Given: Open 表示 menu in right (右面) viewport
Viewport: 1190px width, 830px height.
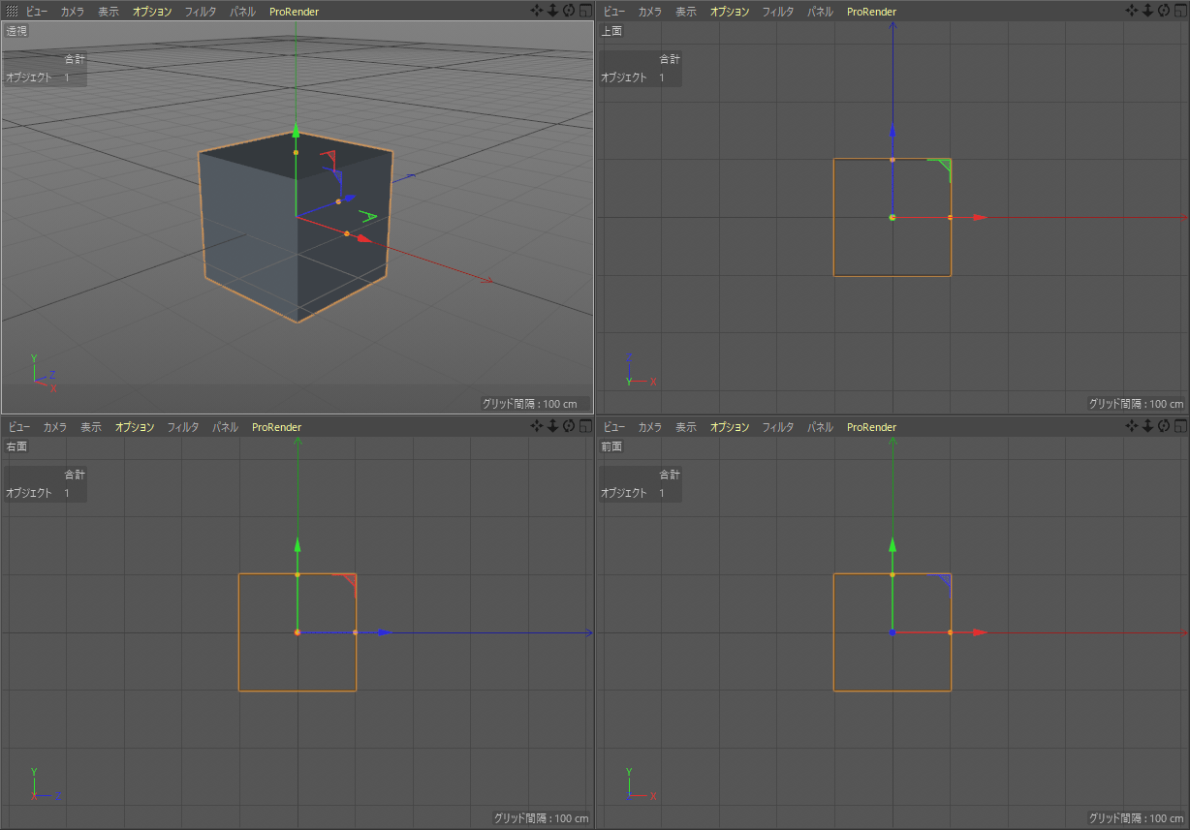Looking at the screenshot, I should click(x=91, y=427).
